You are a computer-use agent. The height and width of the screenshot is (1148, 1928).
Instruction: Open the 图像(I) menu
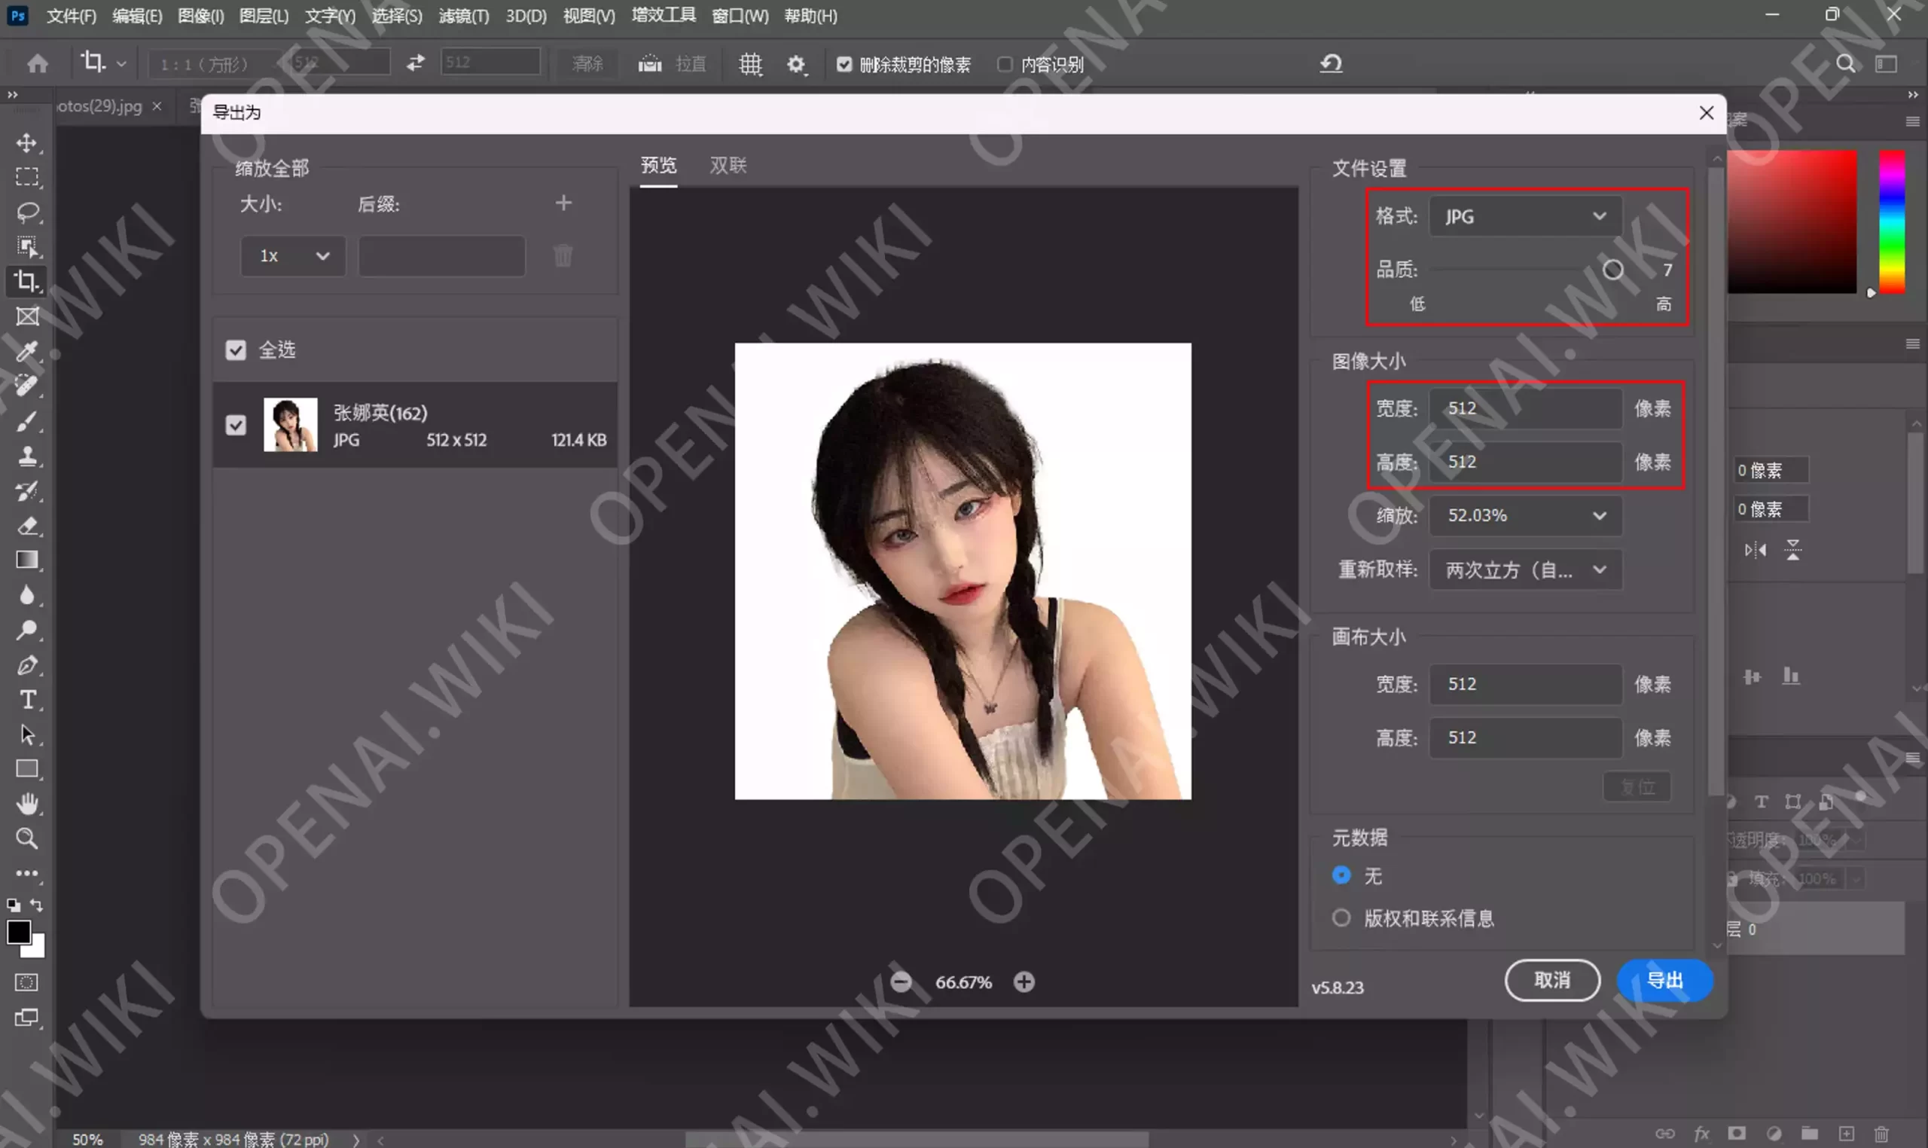pos(200,16)
